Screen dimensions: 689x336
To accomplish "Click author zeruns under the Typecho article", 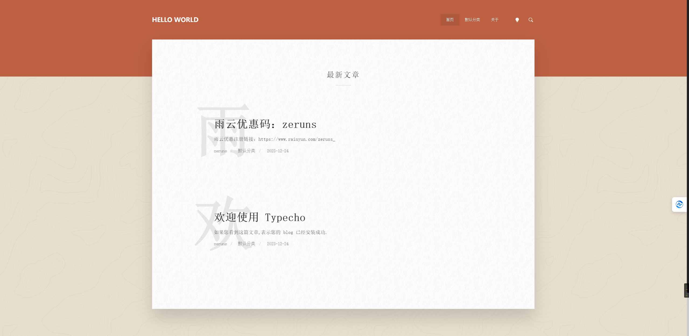I will (220, 244).
